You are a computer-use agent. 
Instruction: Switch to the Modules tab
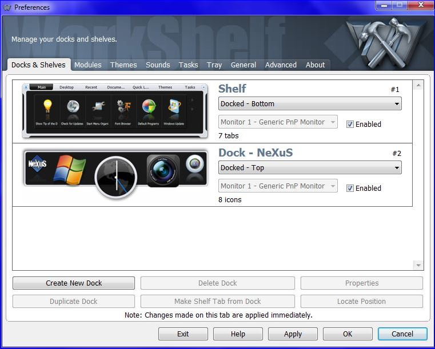pos(87,65)
